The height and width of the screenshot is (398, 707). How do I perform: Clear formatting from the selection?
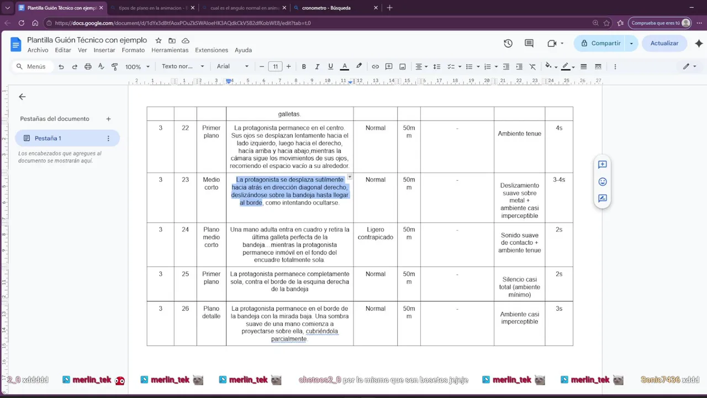pos(532,66)
